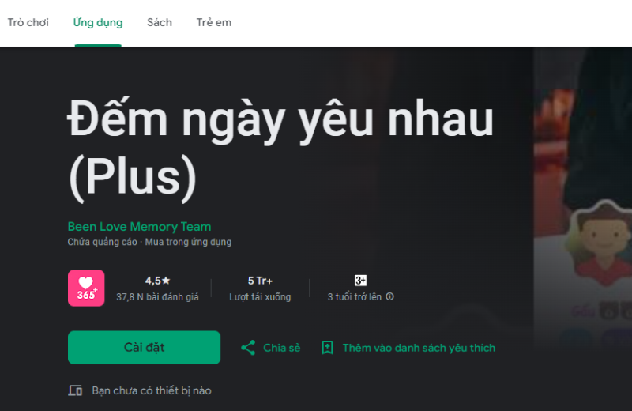
Task: Click the 3 tuổi trở lên rating label
Action: pyautogui.click(x=354, y=297)
